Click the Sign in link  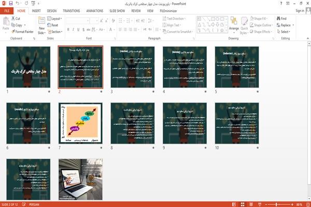click(300, 11)
